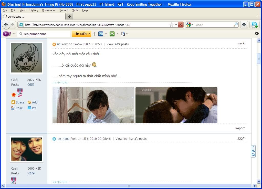Open the TÌM KIẾM search dropdown arrow
The width and height of the screenshot is (262, 189).
click(89, 34)
